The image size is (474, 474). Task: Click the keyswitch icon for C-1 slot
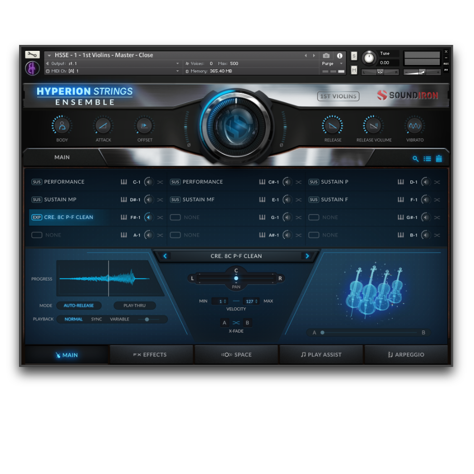pos(124,182)
